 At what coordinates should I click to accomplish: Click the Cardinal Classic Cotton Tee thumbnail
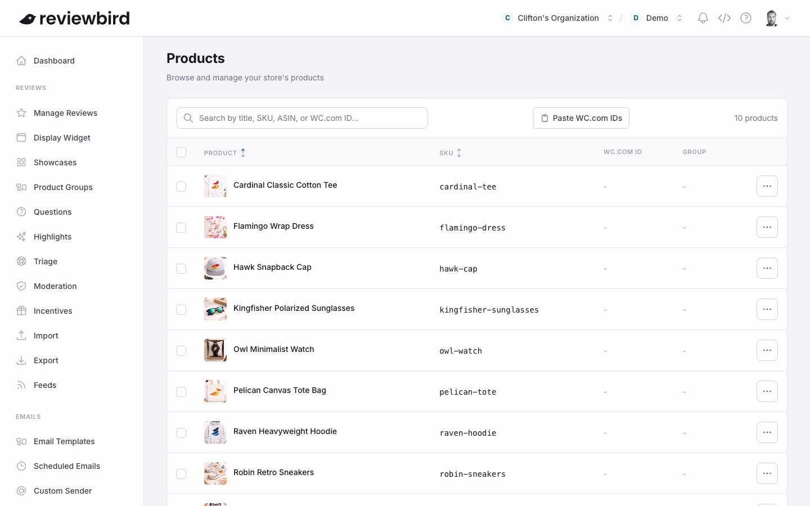point(215,186)
